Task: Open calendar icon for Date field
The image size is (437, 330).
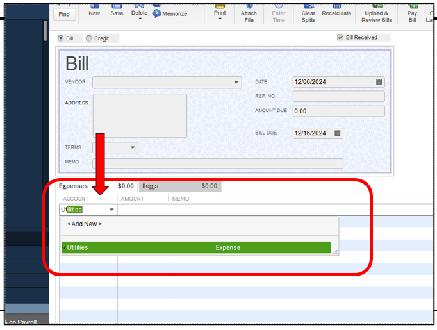Action: point(379,82)
